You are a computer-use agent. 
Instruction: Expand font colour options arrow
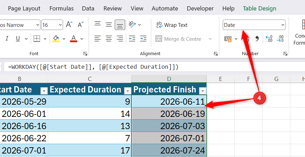(x=82, y=39)
